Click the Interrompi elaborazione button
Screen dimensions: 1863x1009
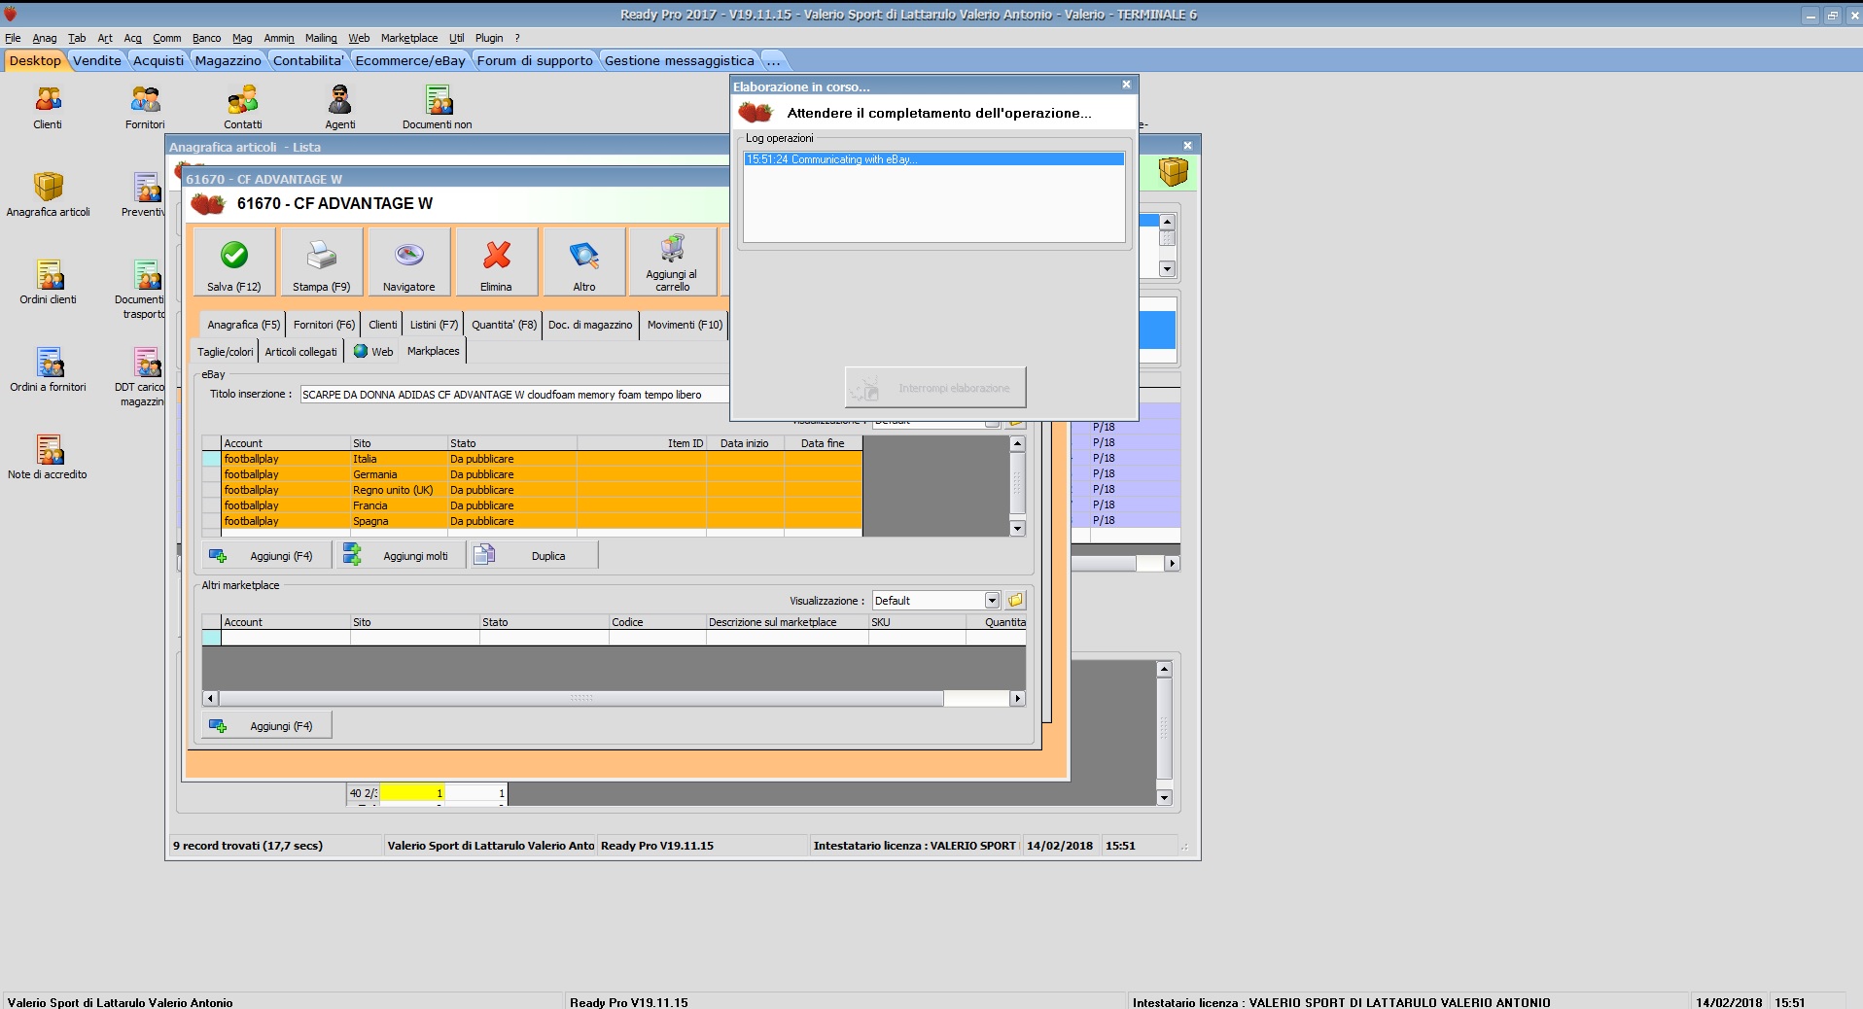click(935, 388)
